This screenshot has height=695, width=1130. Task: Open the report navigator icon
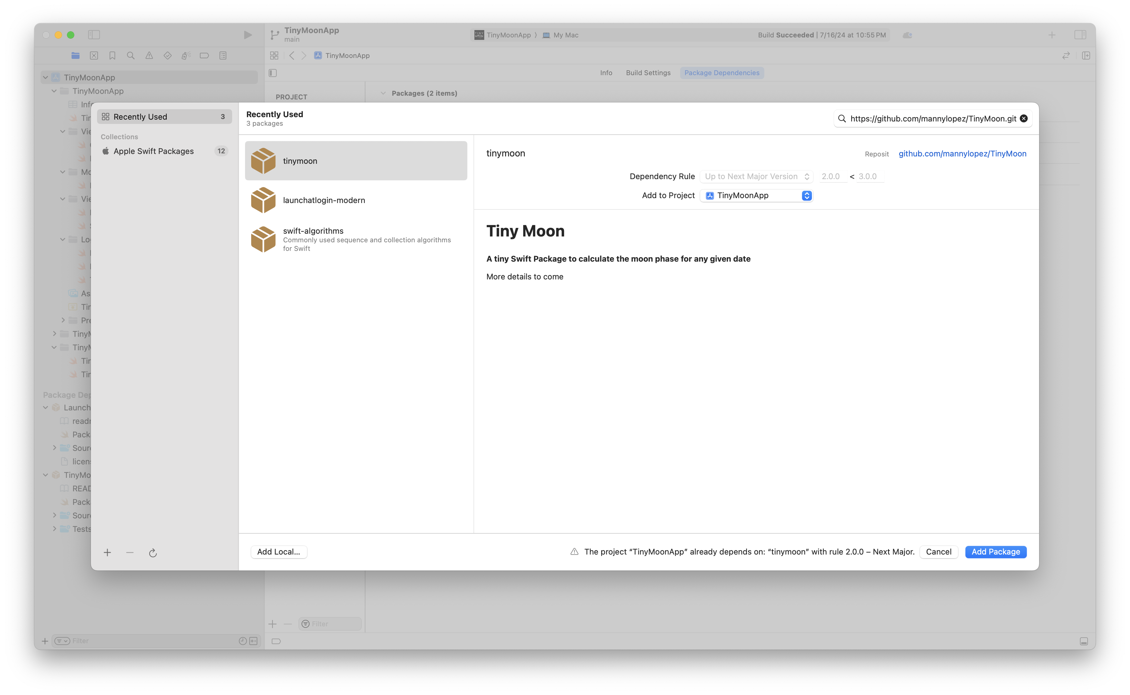(223, 56)
